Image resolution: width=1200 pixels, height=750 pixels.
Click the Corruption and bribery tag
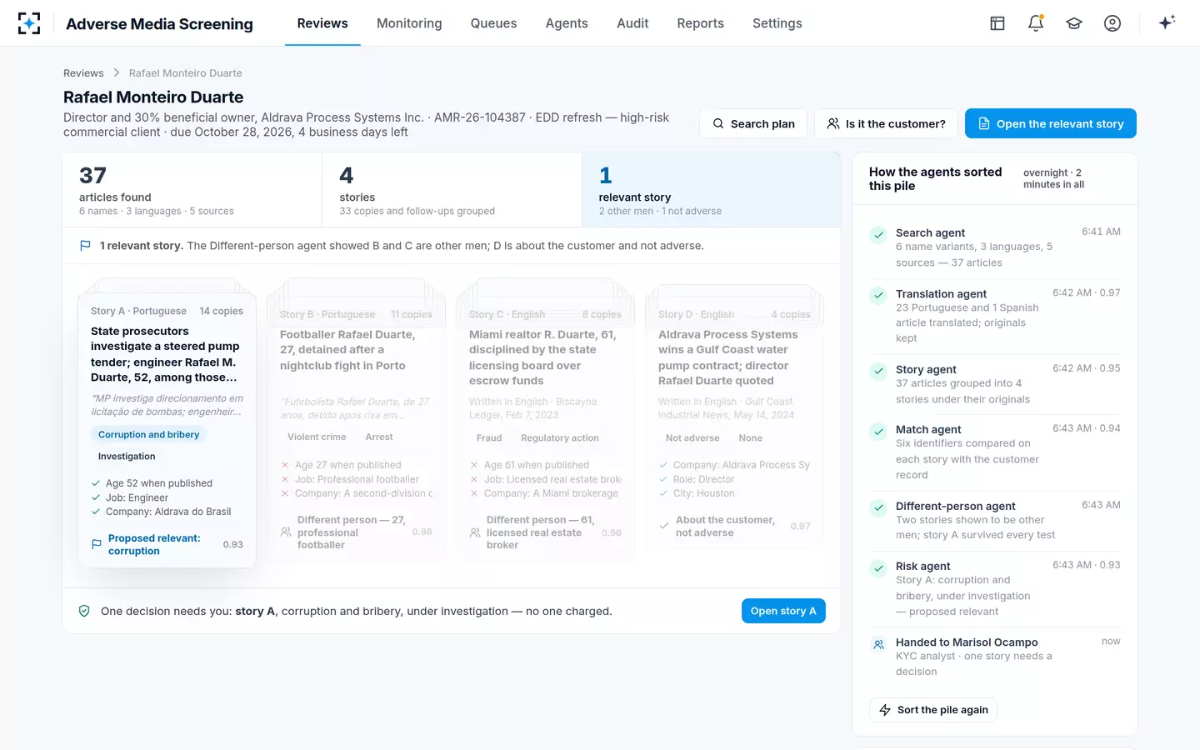148,434
